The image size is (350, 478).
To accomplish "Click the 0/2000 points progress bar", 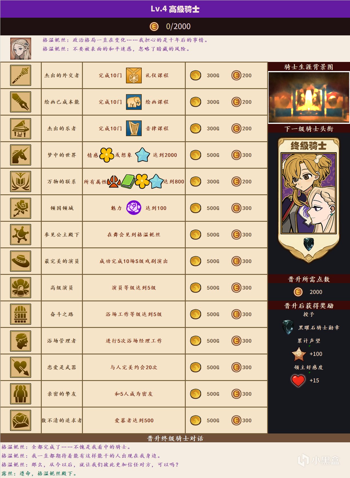I will tap(175, 27).
